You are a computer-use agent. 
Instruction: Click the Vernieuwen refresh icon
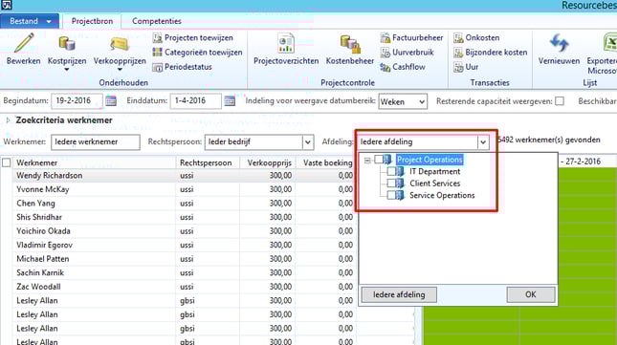tap(560, 43)
